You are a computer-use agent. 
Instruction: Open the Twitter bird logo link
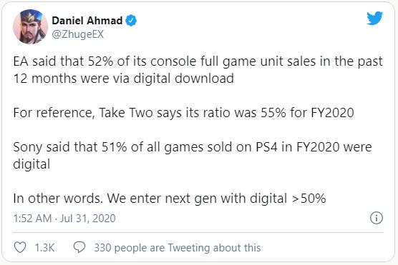374,18
